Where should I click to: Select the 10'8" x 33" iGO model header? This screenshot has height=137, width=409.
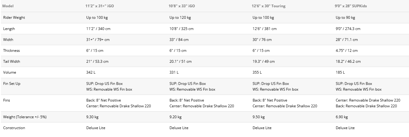182,6
